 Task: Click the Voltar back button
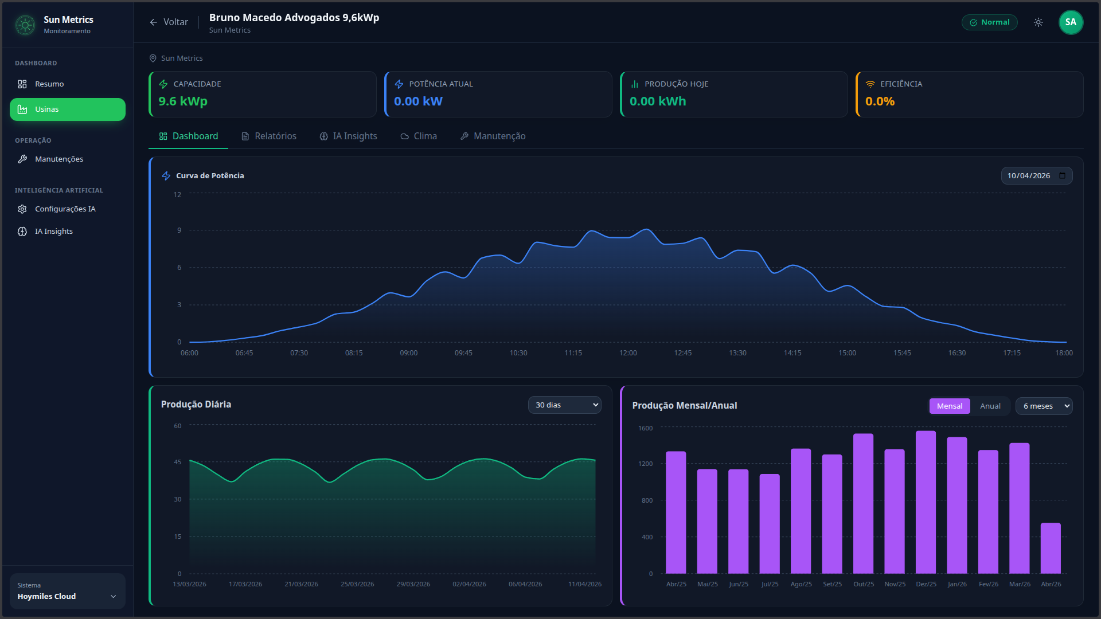point(168,22)
